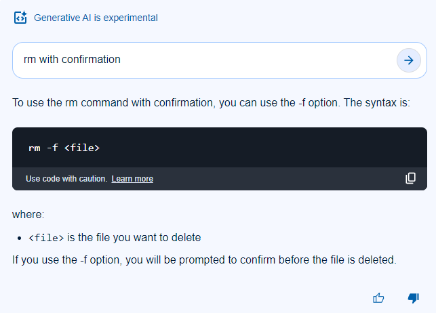
Task: Click the <file> placeholder in the dark code block
Action: tap(82, 148)
